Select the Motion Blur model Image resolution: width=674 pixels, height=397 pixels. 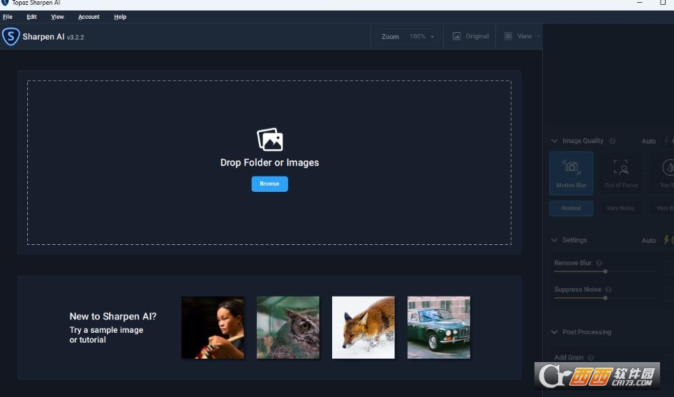571,173
